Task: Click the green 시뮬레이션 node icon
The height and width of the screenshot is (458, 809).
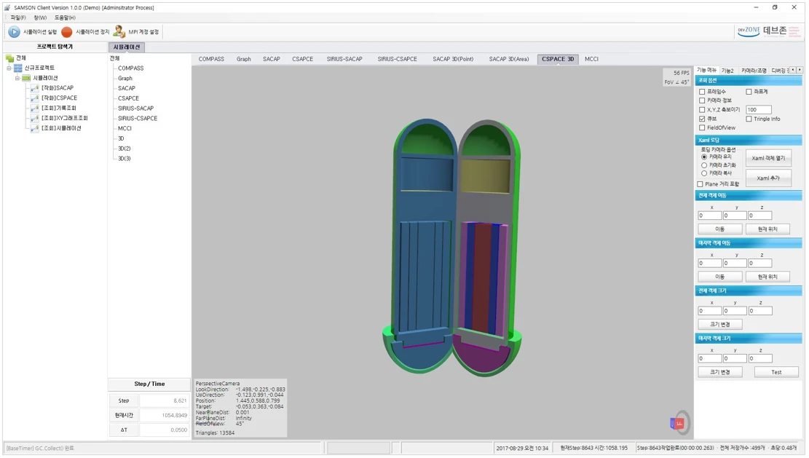Action: [26, 78]
